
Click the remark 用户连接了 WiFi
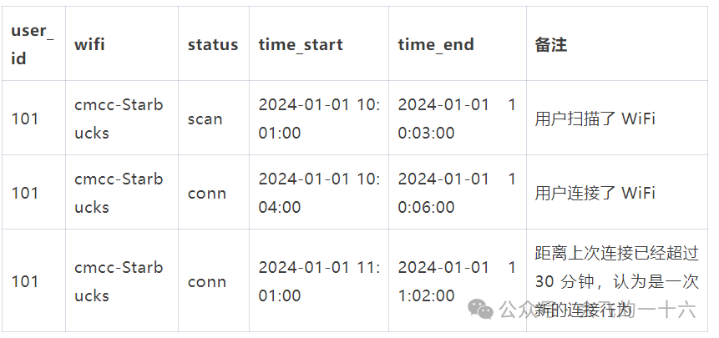click(x=595, y=193)
